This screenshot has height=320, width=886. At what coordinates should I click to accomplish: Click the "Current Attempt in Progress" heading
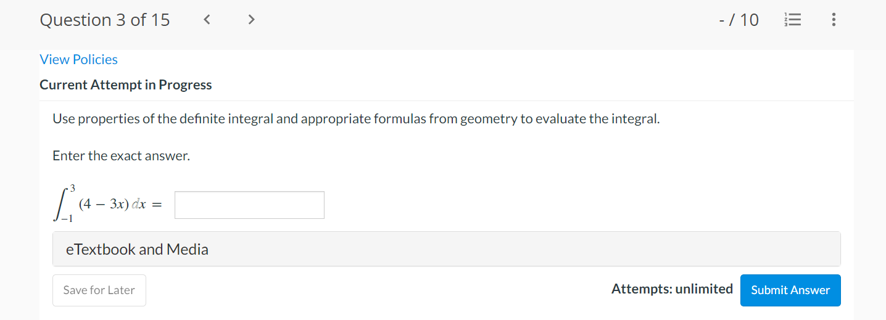coord(126,85)
